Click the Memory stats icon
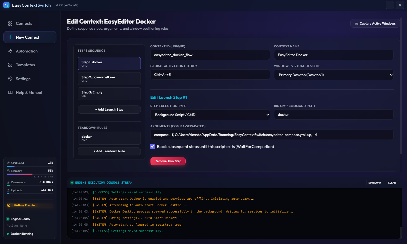This screenshot has width=407, height=244. (x=8, y=171)
